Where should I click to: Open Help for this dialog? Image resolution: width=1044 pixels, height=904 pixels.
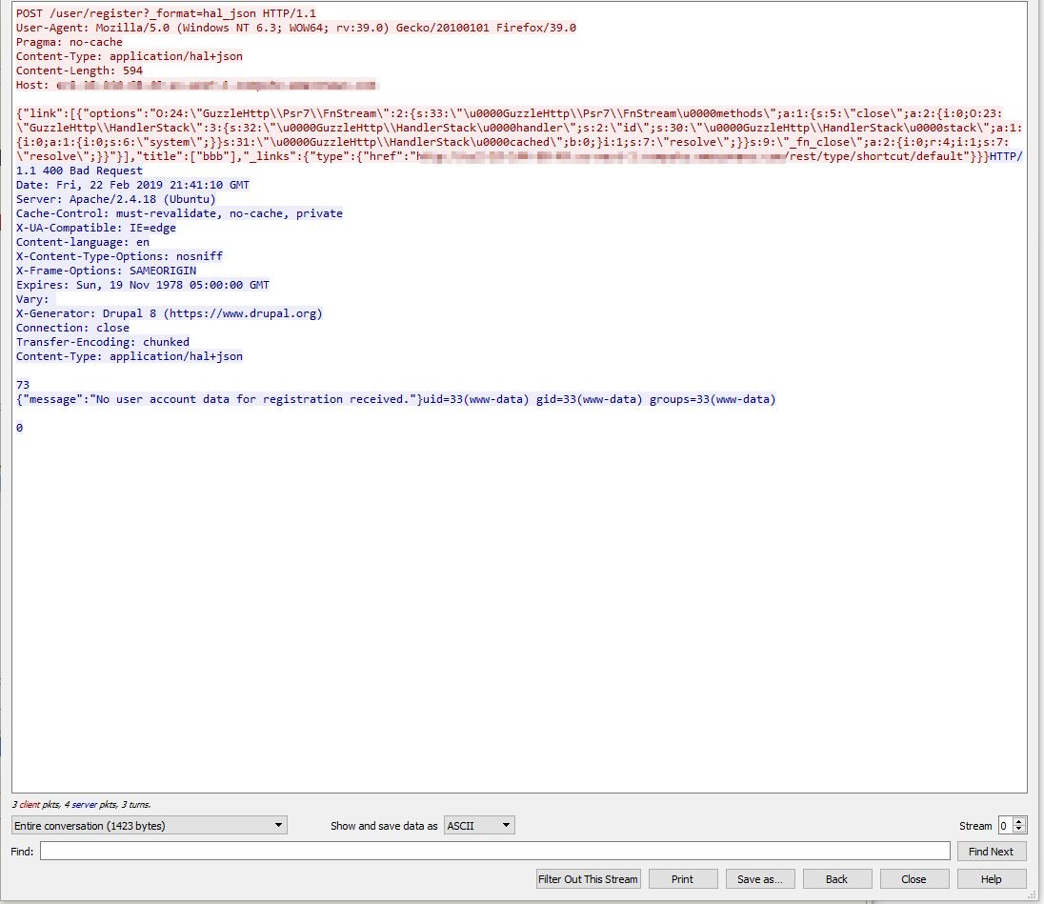coord(991,879)
